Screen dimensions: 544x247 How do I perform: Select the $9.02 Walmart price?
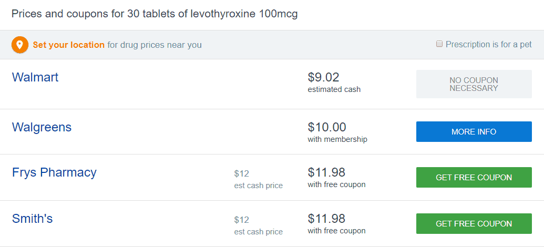click(323, 77)
